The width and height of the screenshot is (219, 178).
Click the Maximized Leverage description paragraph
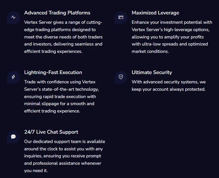tap(171, 37)
